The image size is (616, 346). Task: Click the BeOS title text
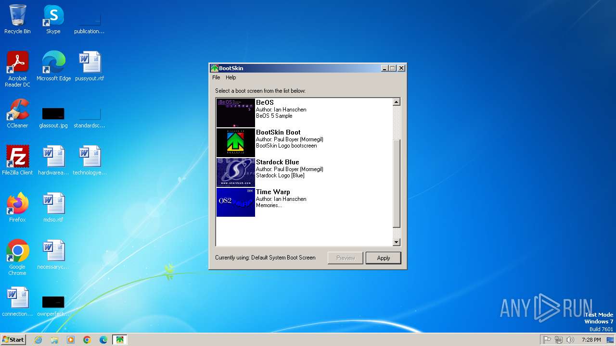click(265, 102)
